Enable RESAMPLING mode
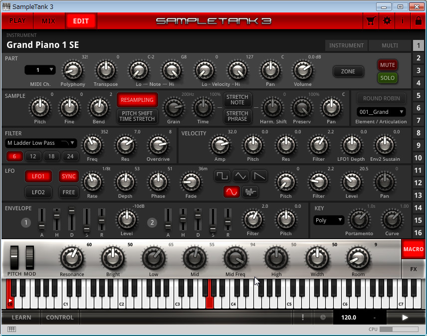 [x=137, y=100]
